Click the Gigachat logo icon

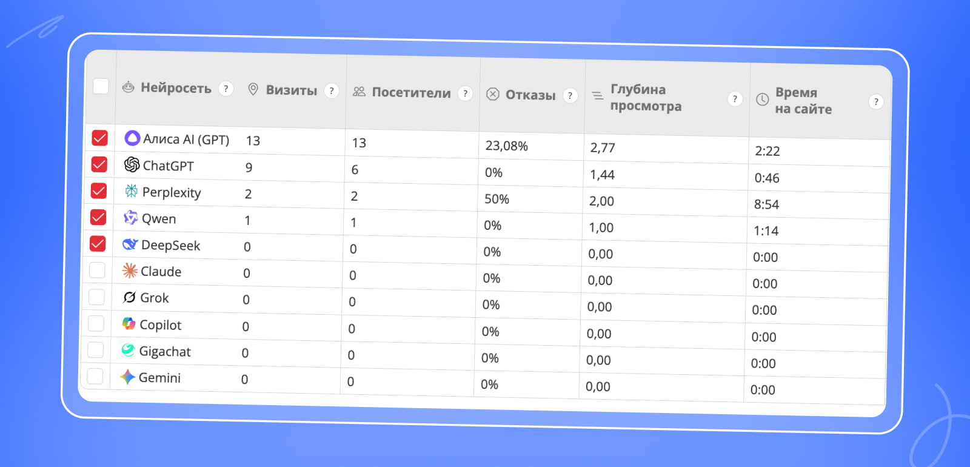pyautogui.click(x=128, y=350)
